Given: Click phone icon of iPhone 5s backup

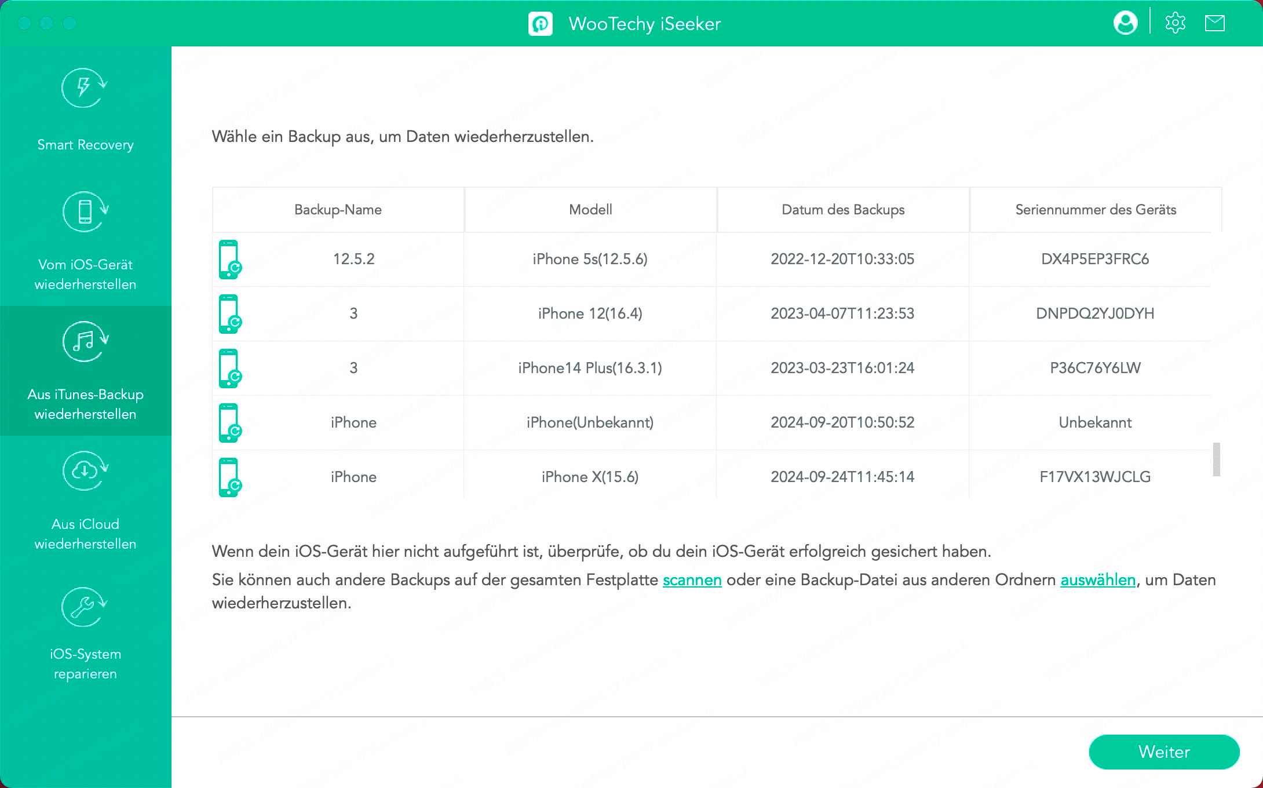Looking at the screenshot, I should point(229,260).
